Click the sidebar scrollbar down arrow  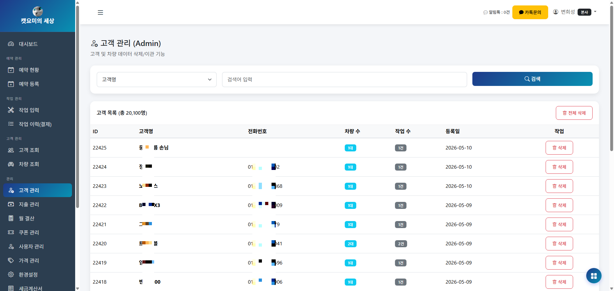pos(77,288)
